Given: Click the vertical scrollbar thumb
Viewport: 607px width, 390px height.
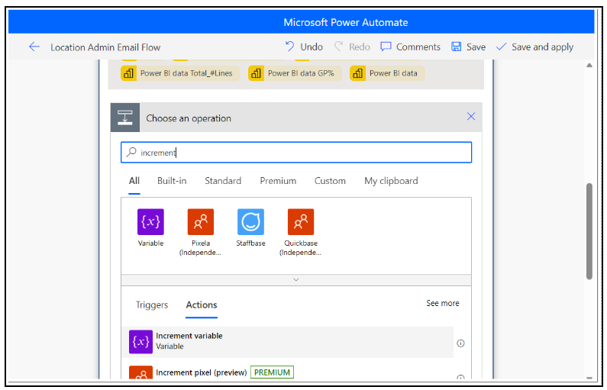Looking at the screenshot, I should point(589,231).
